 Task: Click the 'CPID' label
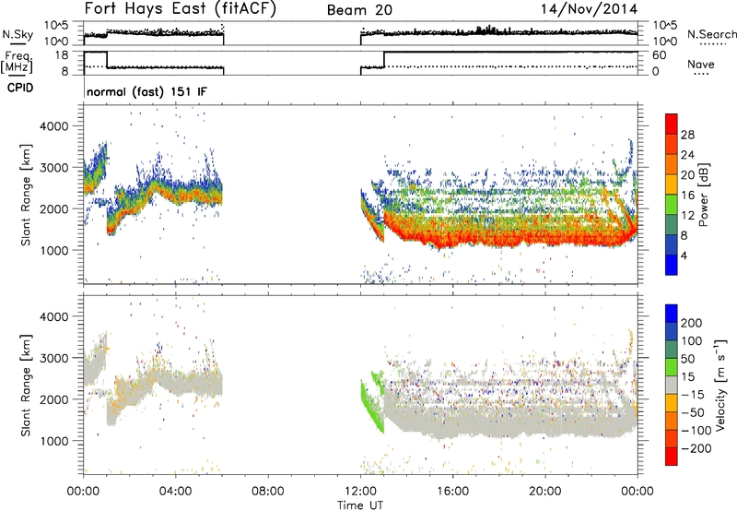[x=20, y=88]
